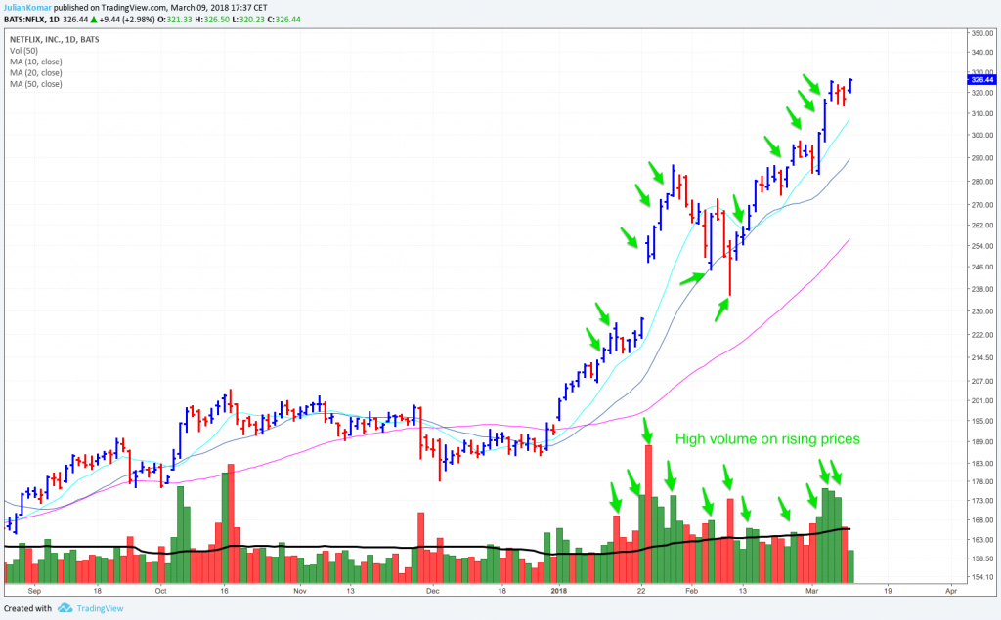Select the MA (50, close) indicator label
The width and height of the screenshot is (1001, 620).
tap(36, 84)
